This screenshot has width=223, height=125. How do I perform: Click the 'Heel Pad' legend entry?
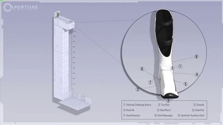tap(198, 110)
